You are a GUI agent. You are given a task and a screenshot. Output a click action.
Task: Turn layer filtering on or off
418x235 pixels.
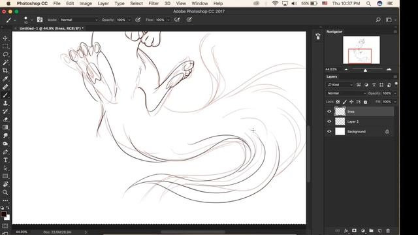(396, 84)
